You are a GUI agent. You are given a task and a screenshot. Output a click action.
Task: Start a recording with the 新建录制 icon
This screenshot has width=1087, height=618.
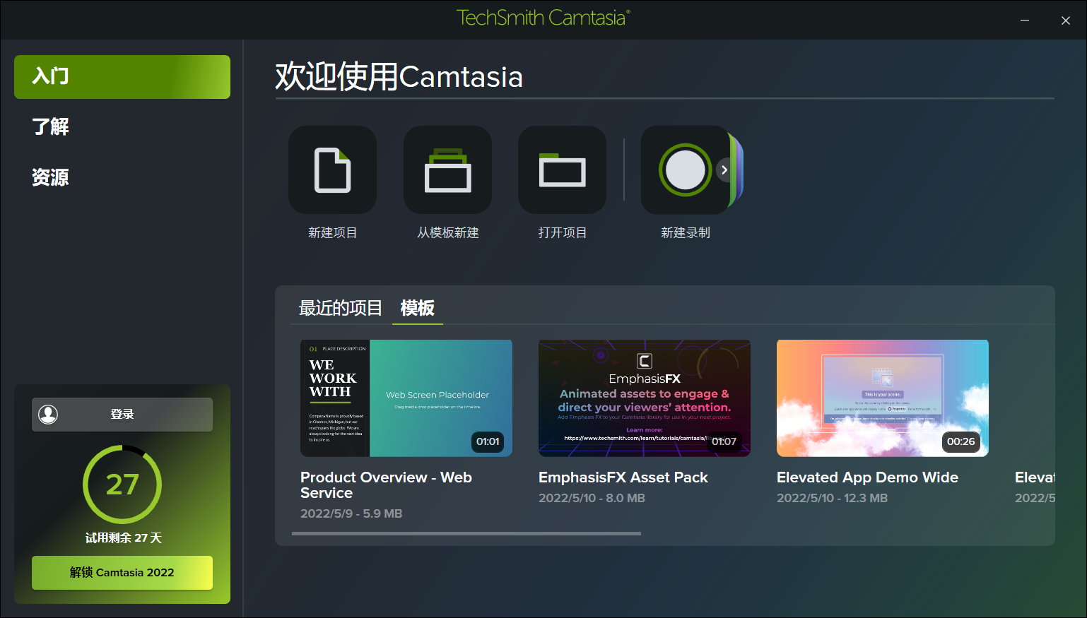coord(684,170)
